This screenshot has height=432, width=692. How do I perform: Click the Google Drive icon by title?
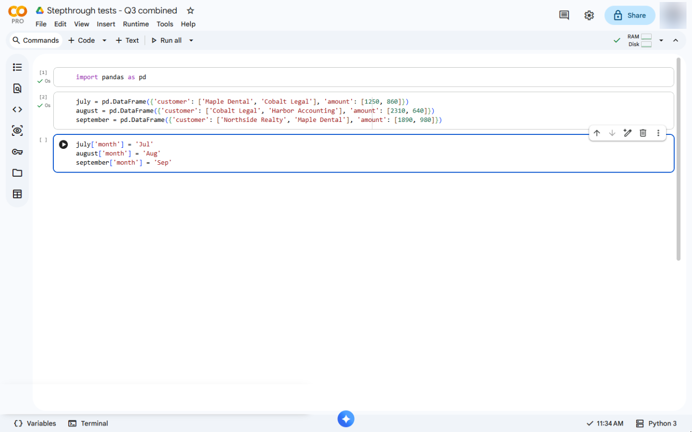[40, 10]
